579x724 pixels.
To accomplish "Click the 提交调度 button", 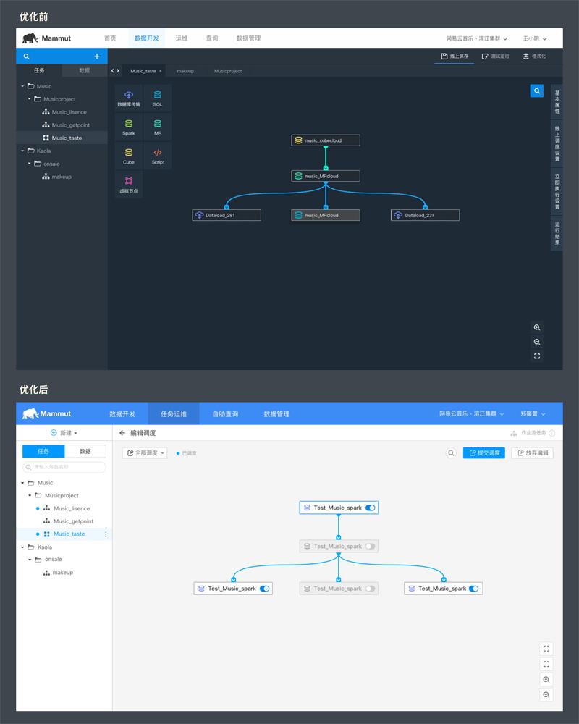I will (x=484, y=453).
